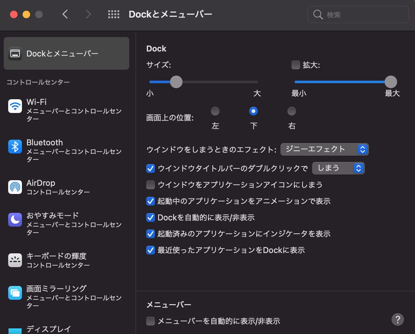The height and width of the screenshot is (334, 415).
Task: Show all preferences grid icon
Action: [114, 14]
